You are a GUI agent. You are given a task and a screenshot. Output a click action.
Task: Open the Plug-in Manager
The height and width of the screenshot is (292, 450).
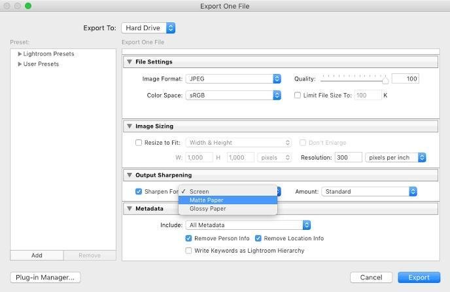point(45,278)
